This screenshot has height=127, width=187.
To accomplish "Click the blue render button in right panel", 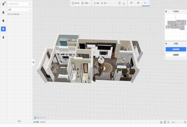I will [x=176, y=49].
